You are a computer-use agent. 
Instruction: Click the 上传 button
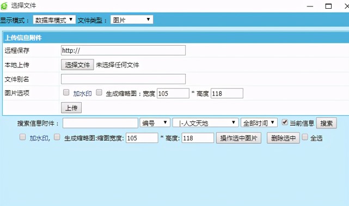point(71,108)
